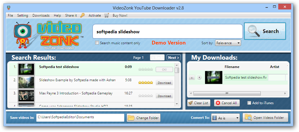The width and height of the screenshot is (299, 132).
Task: Click the disabled Back page button
Action: pyautogui.click(x=157, y=58)
